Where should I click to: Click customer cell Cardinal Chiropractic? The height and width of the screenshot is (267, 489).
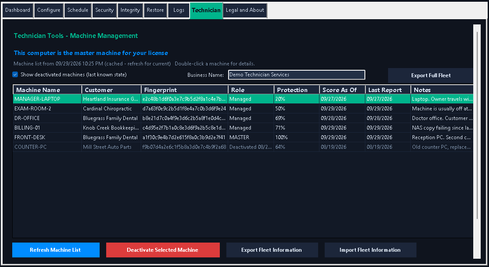click(111, 109)
